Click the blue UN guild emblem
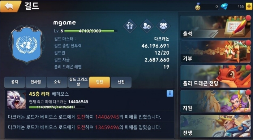 click(27, 44)
